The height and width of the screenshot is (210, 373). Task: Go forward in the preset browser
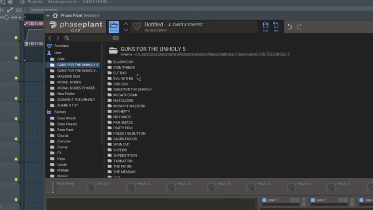pyautogui.click(x=57, y=38)
